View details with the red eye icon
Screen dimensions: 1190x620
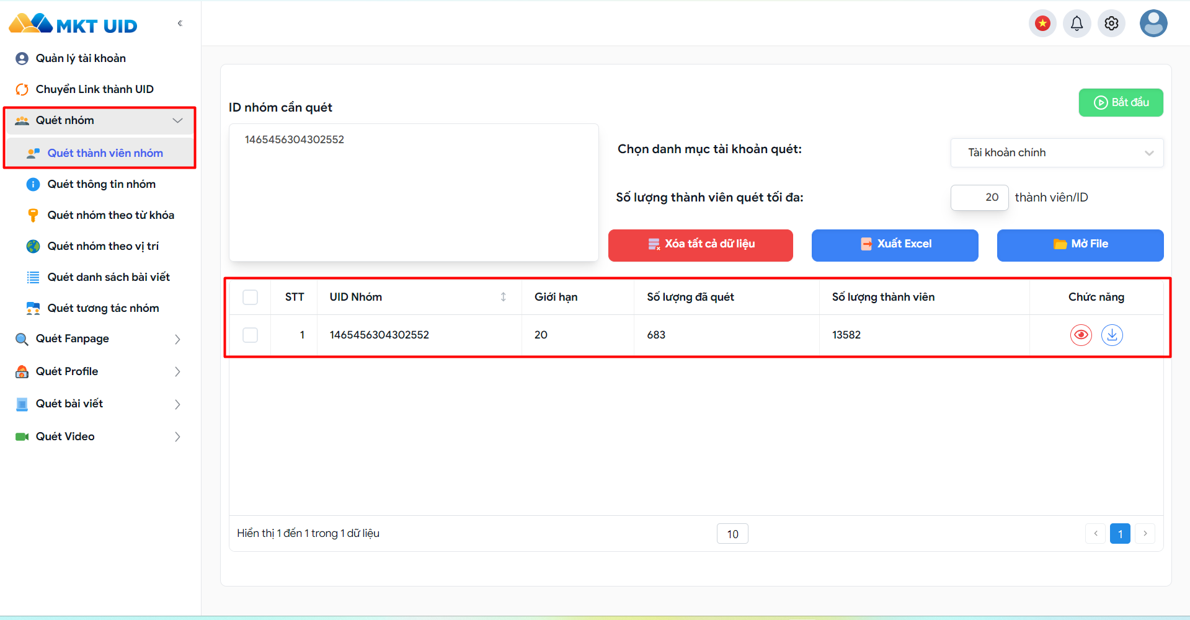[x=1081, y=335]
